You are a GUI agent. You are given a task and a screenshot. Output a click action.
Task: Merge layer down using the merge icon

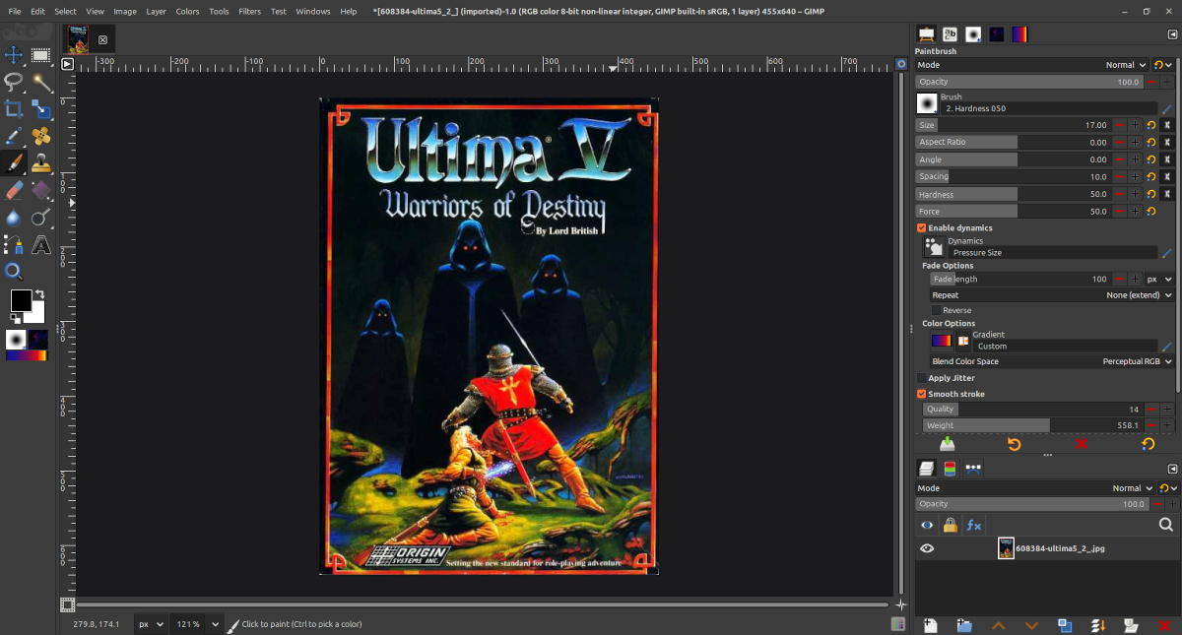(1098, 625)
